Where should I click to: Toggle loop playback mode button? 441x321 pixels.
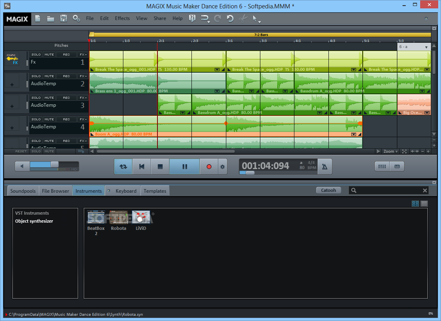coord(123,167)
